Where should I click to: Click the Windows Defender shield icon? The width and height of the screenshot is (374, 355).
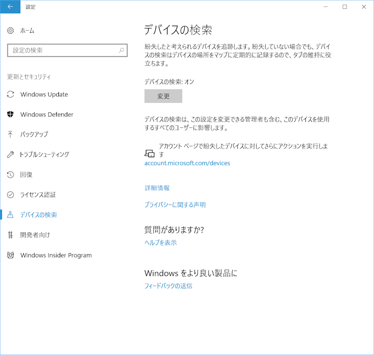tap(11, 115)
